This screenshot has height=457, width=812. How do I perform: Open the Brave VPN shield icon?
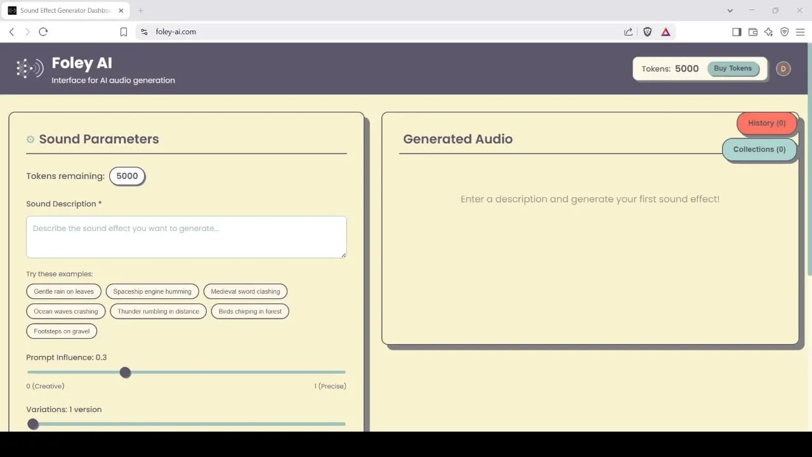click(785, 32)
